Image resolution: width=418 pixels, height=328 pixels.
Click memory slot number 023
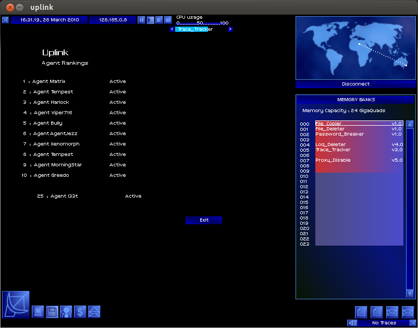click(304, 244)
